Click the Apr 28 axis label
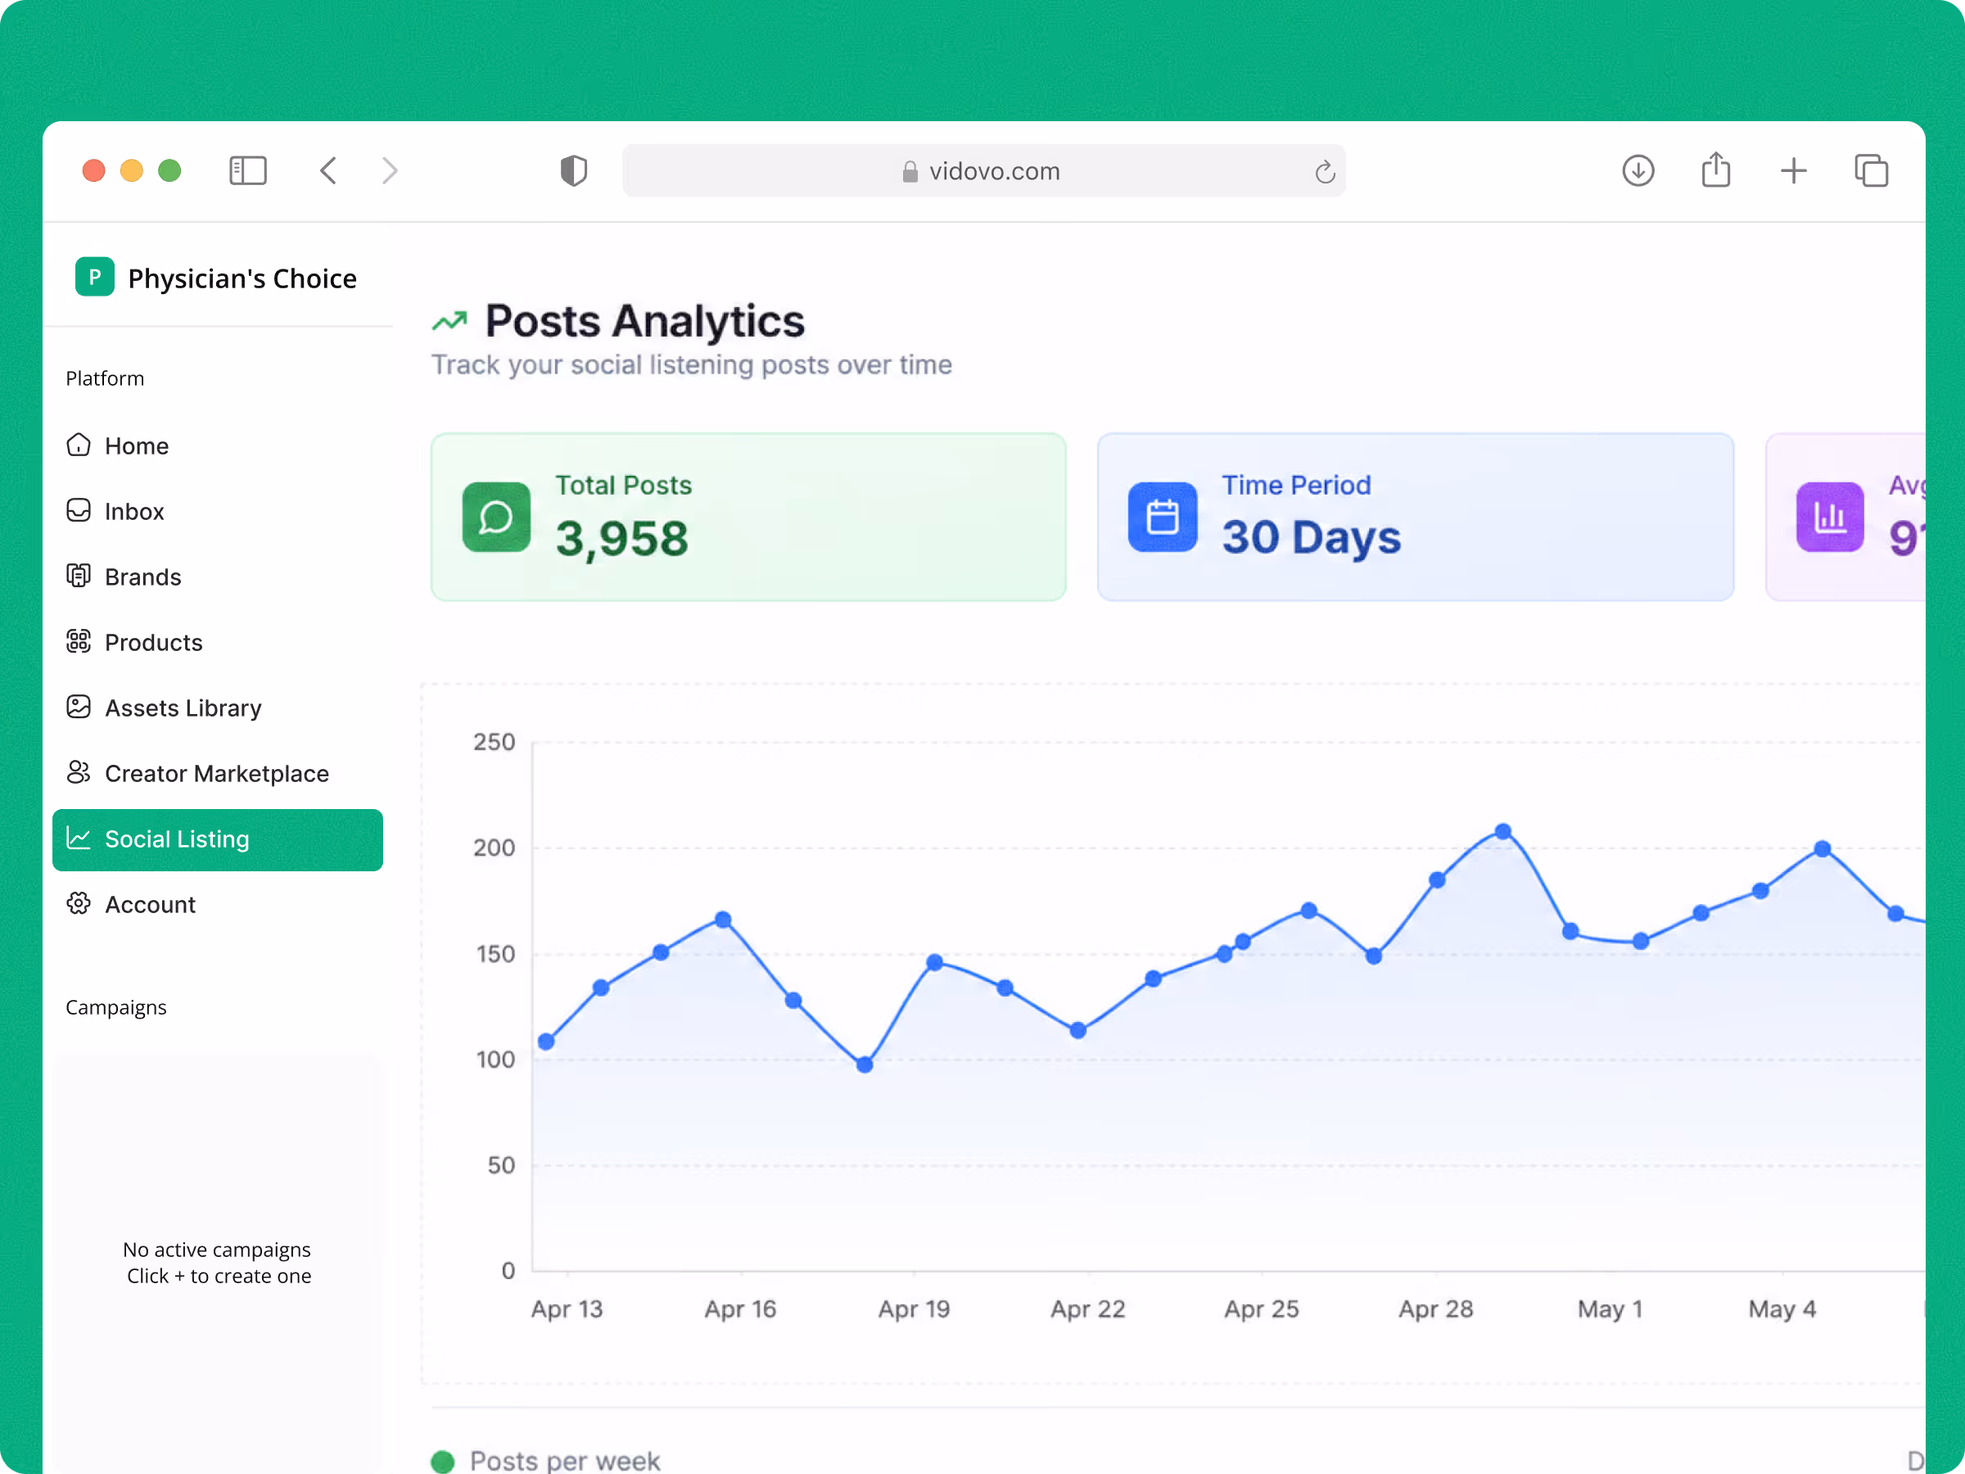Screen dimensions: 1965x1474 pyautogui.click(x=1435, y=1309)
